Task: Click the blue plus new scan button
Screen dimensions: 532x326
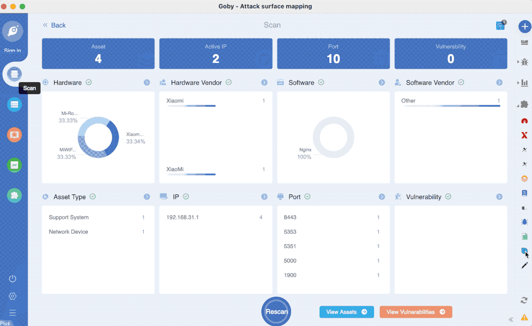Action: [x=524, y=27]
